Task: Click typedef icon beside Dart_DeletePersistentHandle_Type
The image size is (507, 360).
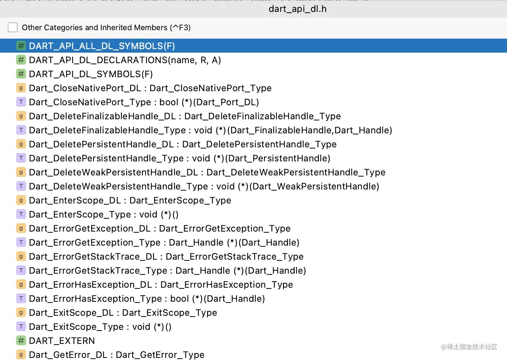Action: pos(21,158)
